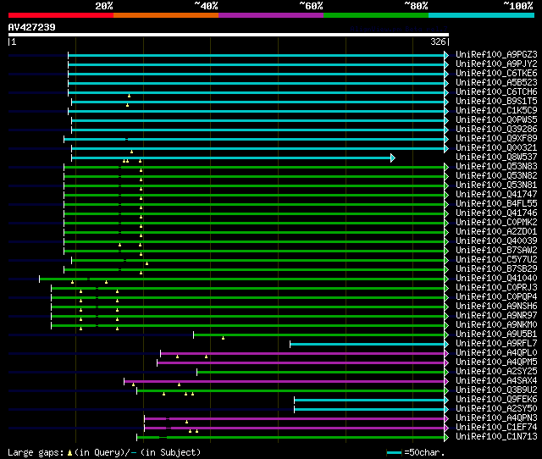Screen dimensions: 542x459
Task: Click the short cyan Q8W537 alignment arrowhead
Action: pyautogui.click(x=393, y=158)
